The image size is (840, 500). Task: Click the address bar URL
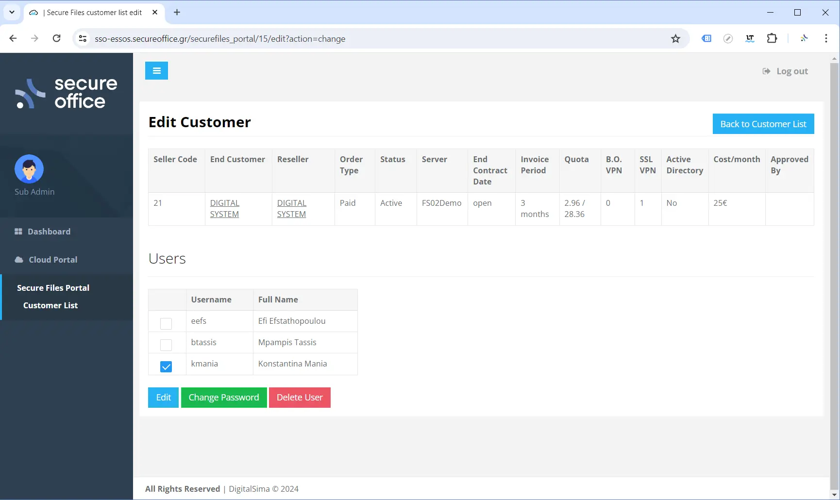click(220, 39)
